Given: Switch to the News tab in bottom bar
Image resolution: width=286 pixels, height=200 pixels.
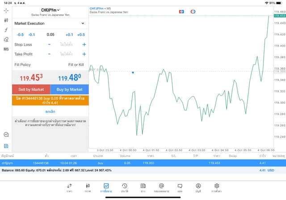Looking at the screenshot, I should click(x=143, y=187).
